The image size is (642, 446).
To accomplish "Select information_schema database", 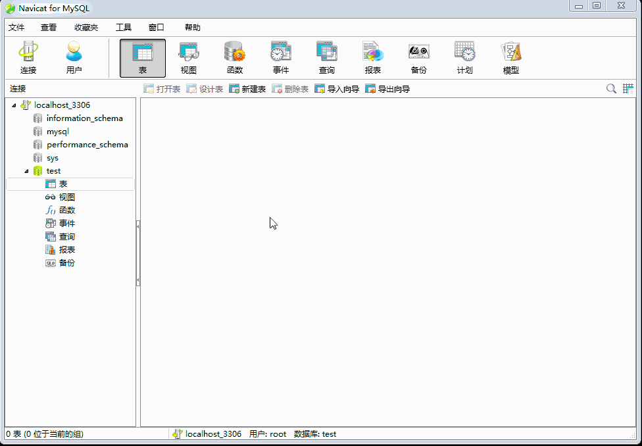I will click(x=84, y=118).
